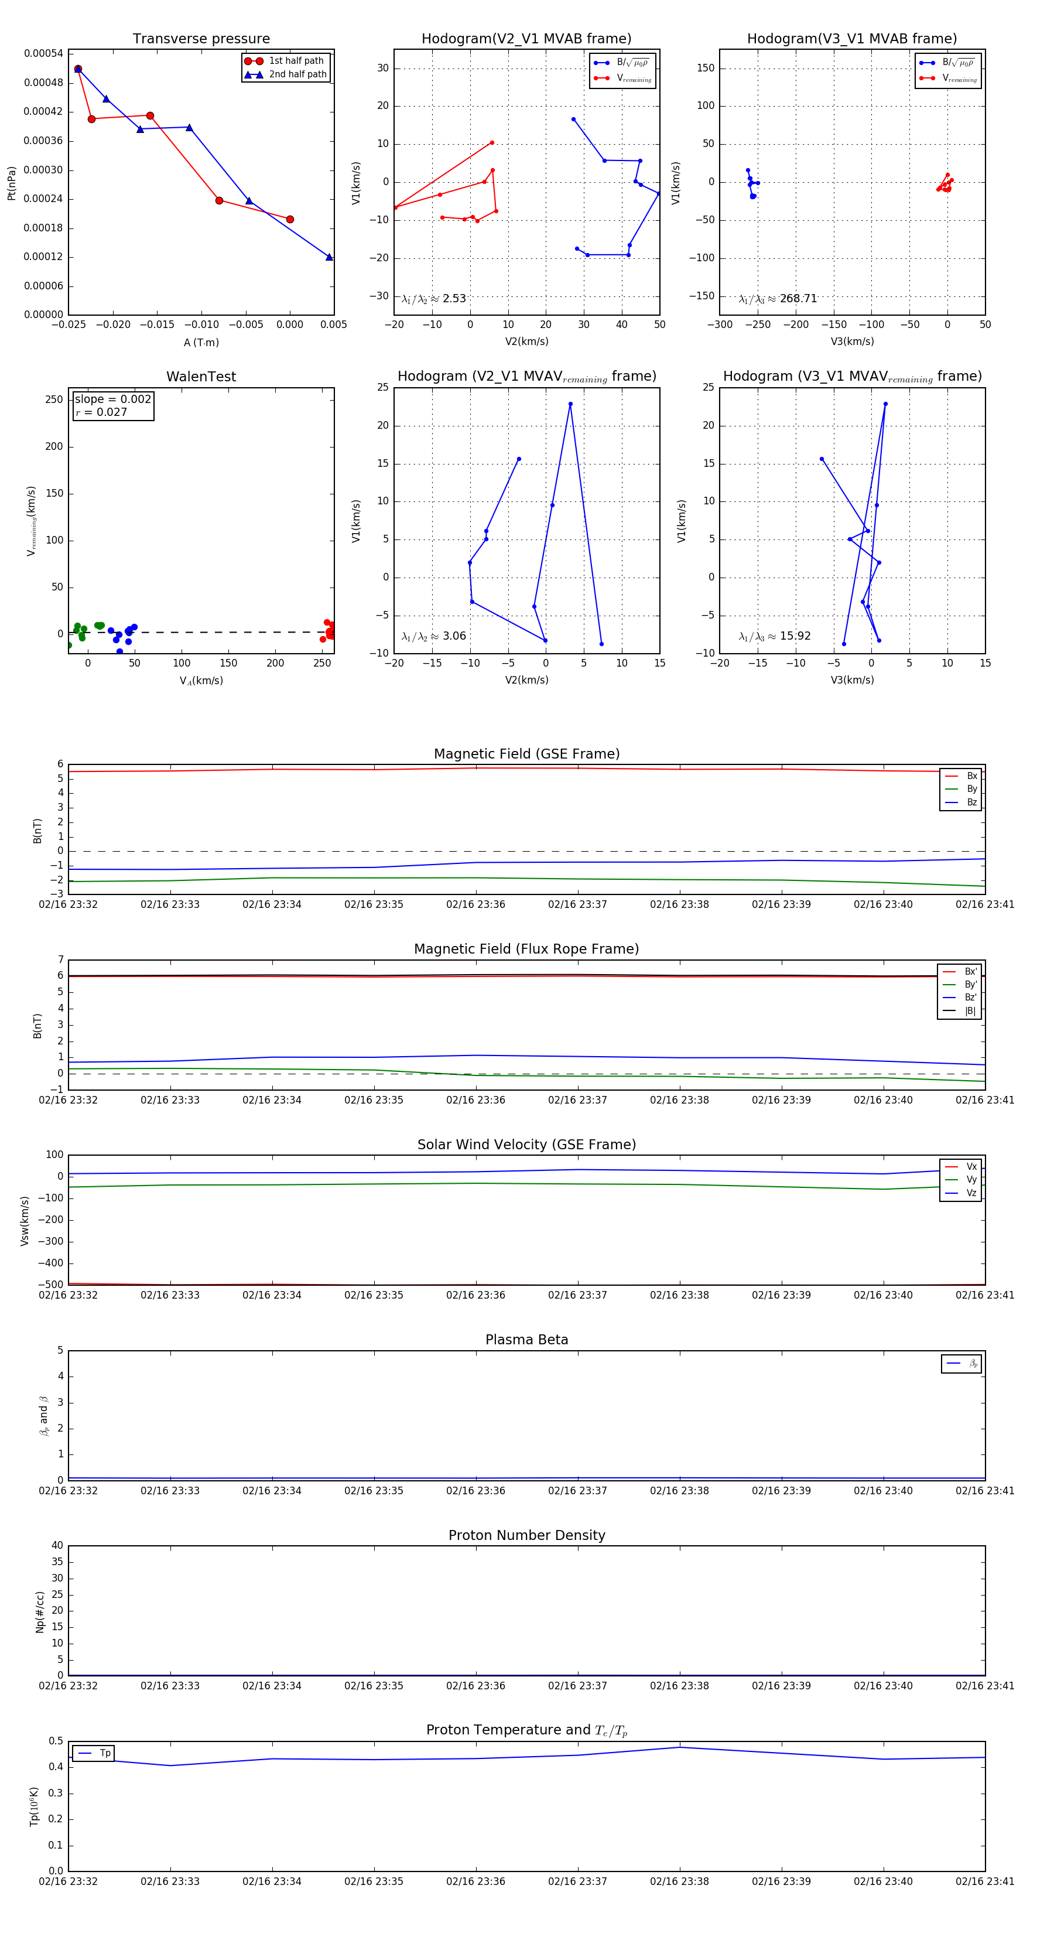Click the "B(nT)" y-axis label of Flux Rope plot

coord(37,1026)
